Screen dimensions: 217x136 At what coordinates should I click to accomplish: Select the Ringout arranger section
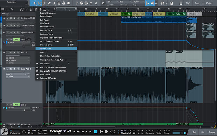(194, 14)
